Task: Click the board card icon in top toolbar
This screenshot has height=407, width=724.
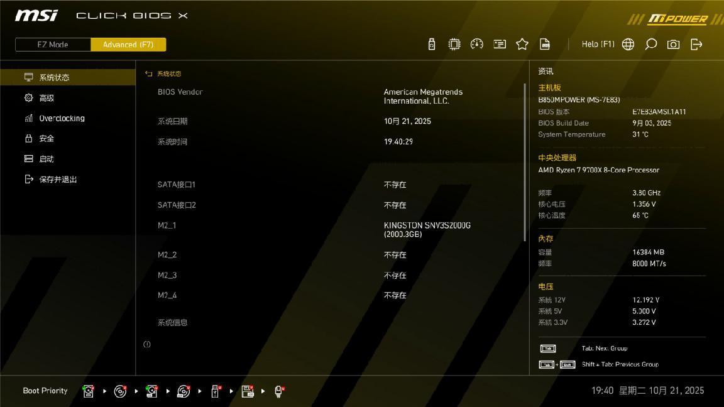Action: coord(500,45)
